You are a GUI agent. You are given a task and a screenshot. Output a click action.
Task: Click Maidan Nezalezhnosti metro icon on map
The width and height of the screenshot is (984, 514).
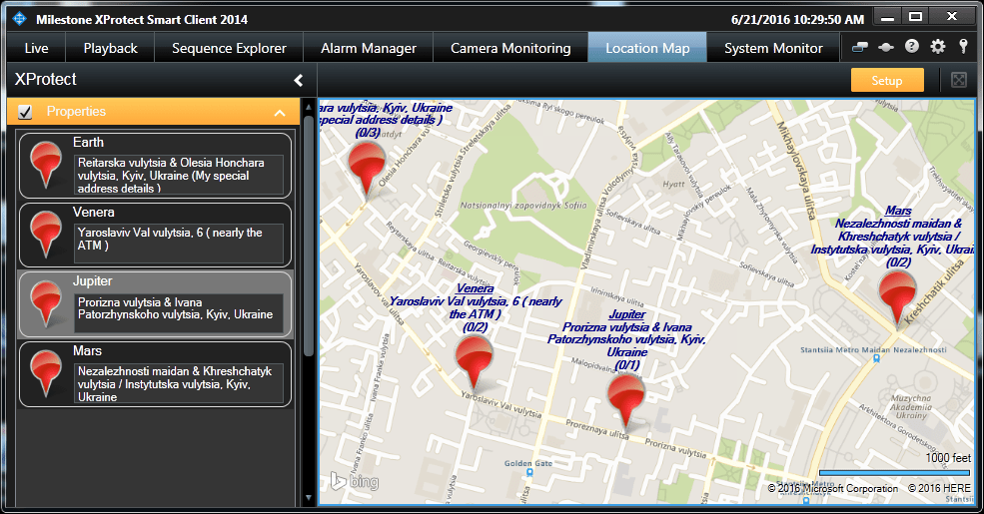(x=876, y=358)
